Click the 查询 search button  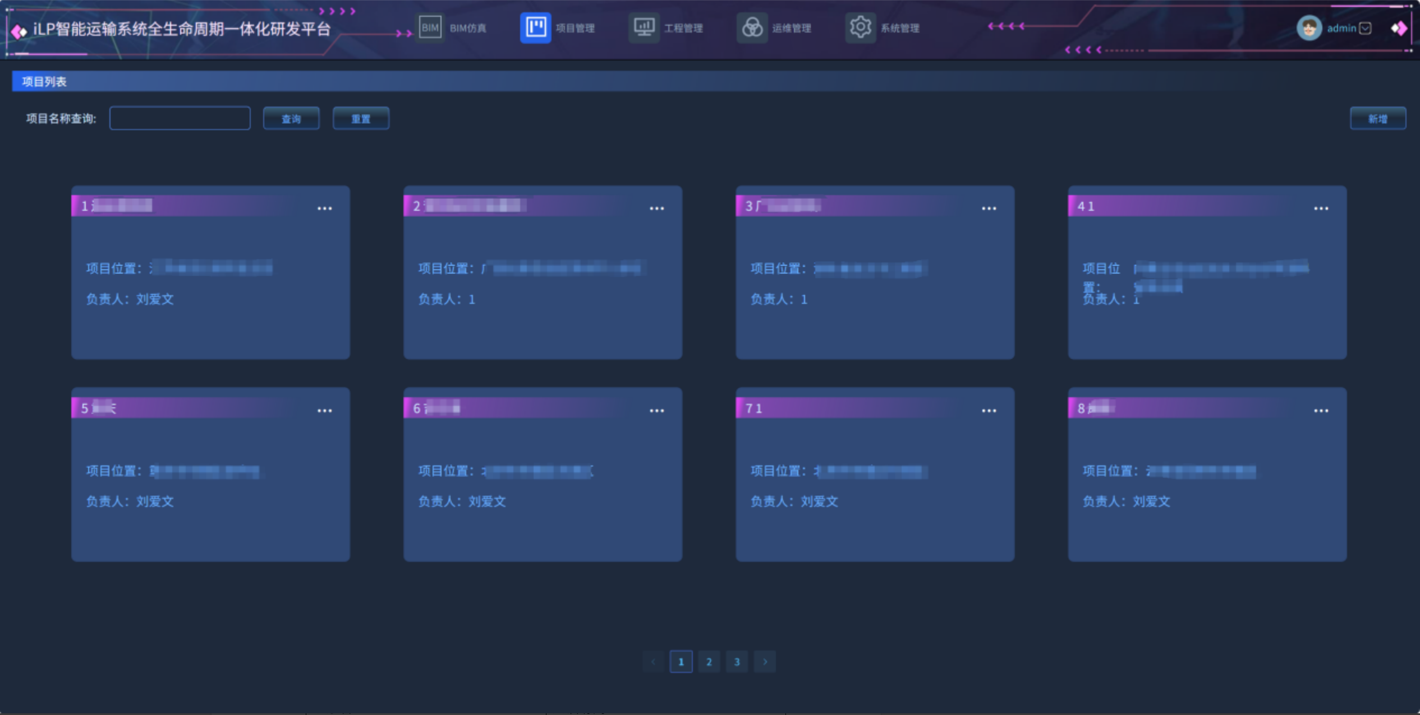click(x=291, y=119)
